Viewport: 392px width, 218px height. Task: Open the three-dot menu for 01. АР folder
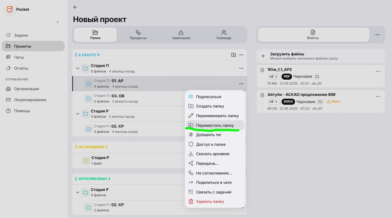pyautogui.click(x=241, y=84)
